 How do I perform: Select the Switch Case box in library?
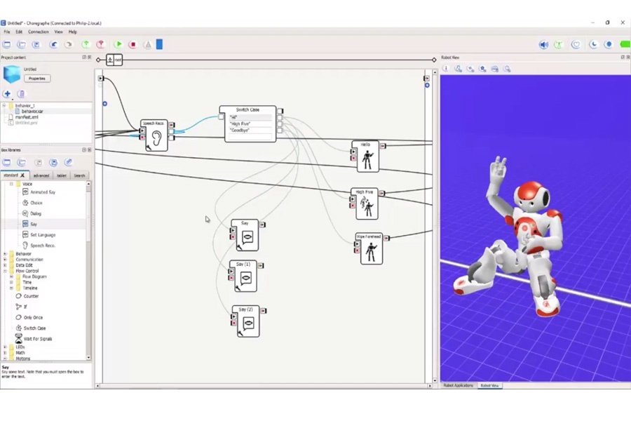pyautogui.click(x=34, y=328)
